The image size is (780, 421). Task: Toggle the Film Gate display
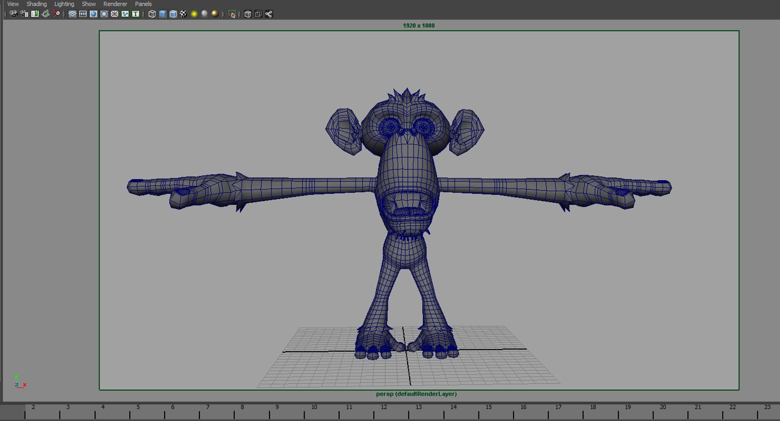pyautogui.click(x=83, y=14)
